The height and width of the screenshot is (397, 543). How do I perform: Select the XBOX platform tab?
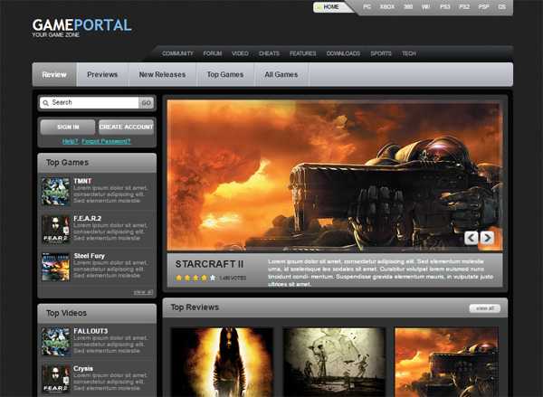387,7
